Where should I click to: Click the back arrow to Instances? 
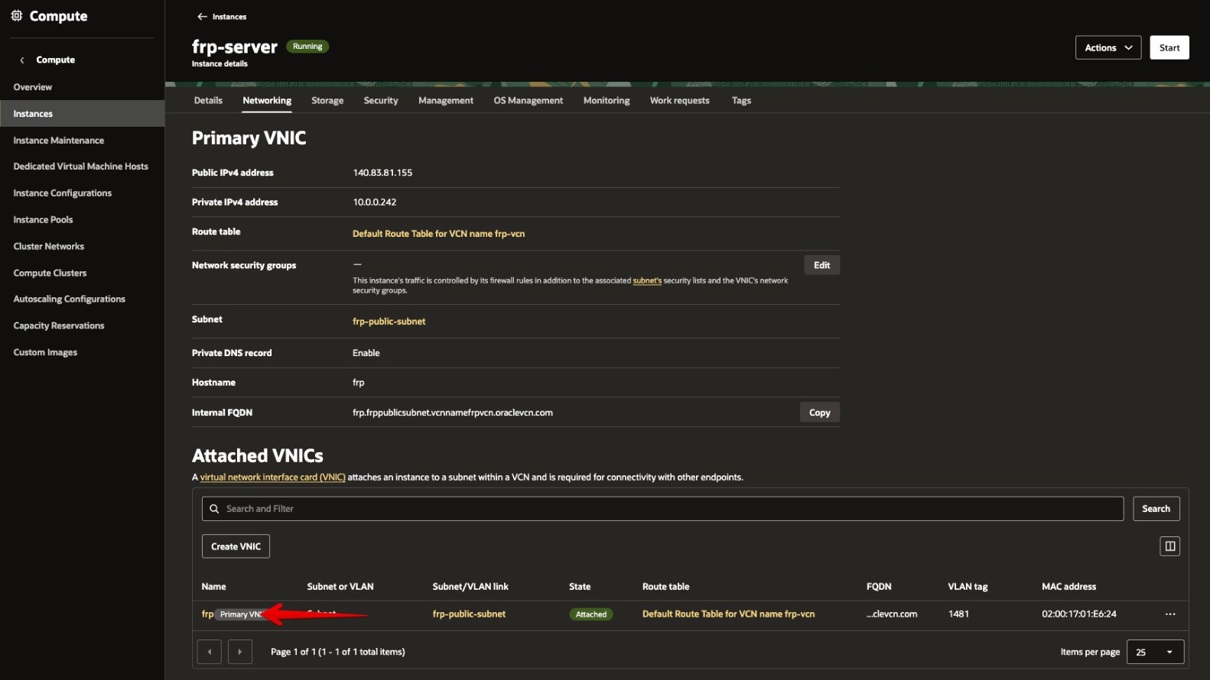[x=202, y=16]
